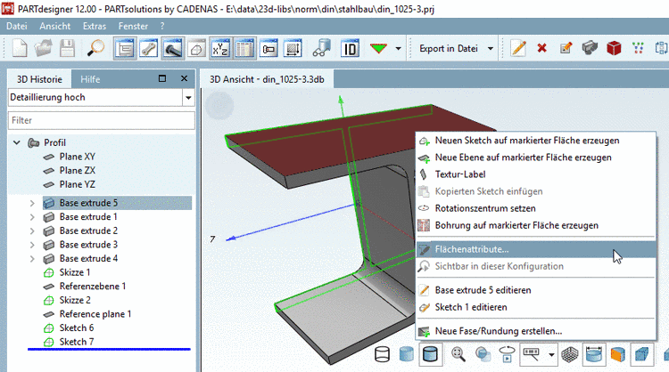Expand the Base extrude 5 tree node

33,203
